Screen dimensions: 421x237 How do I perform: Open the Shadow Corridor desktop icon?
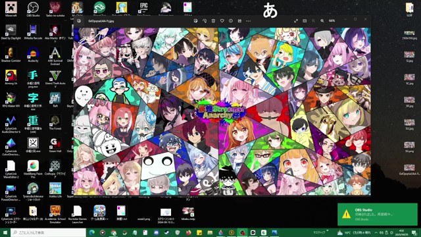click(x=11, y=55)
